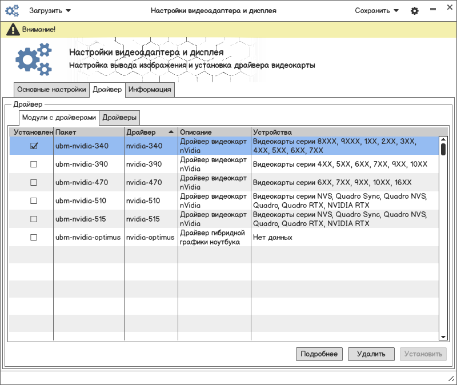The width and height of the screenshot is (457, 385).
Task: Tick the ubm-nvidia-optimus checkbox
Action: click(34, 237)
